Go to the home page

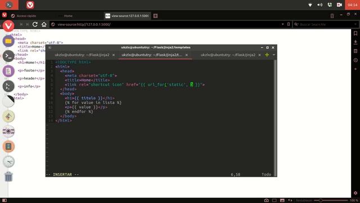point(44,24)
